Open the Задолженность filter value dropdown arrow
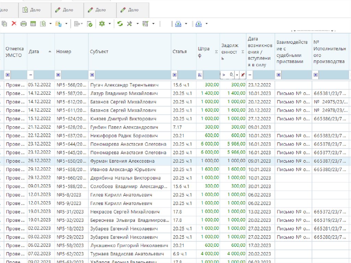 [x=237, y=75]
